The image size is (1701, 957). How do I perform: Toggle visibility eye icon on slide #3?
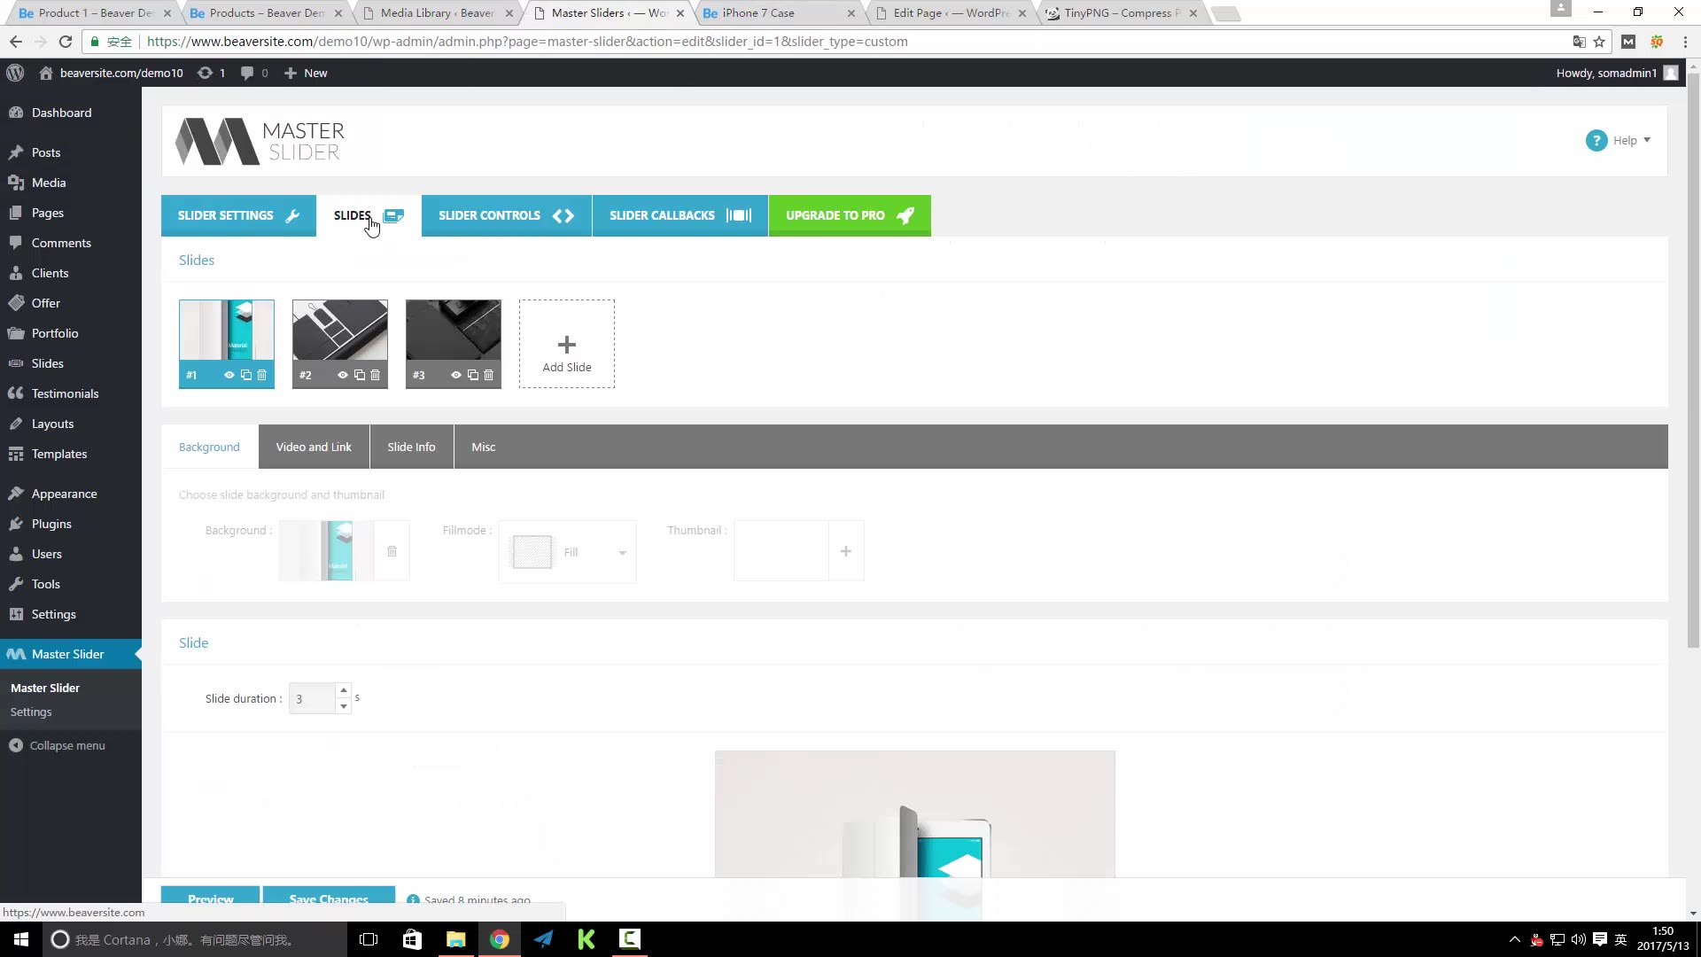pyautogui.click(x=456, y=375)
